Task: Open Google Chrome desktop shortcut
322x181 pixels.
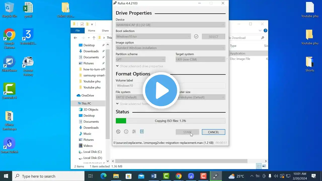Action: pyautogui.click(x=9, y=39)
